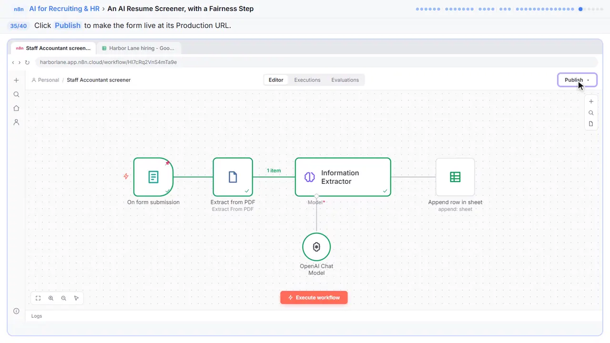Open the Logs panel at the bottom

click(37, 316)
